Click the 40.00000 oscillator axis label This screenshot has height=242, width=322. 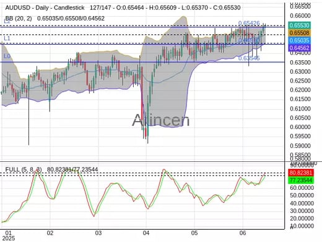click(302, 204)
